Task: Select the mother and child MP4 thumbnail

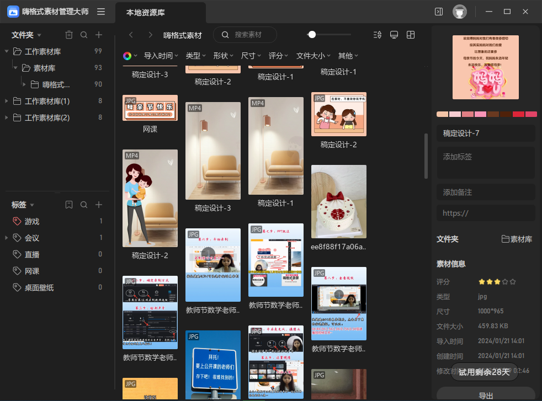Action: click(x=150, y=198)
